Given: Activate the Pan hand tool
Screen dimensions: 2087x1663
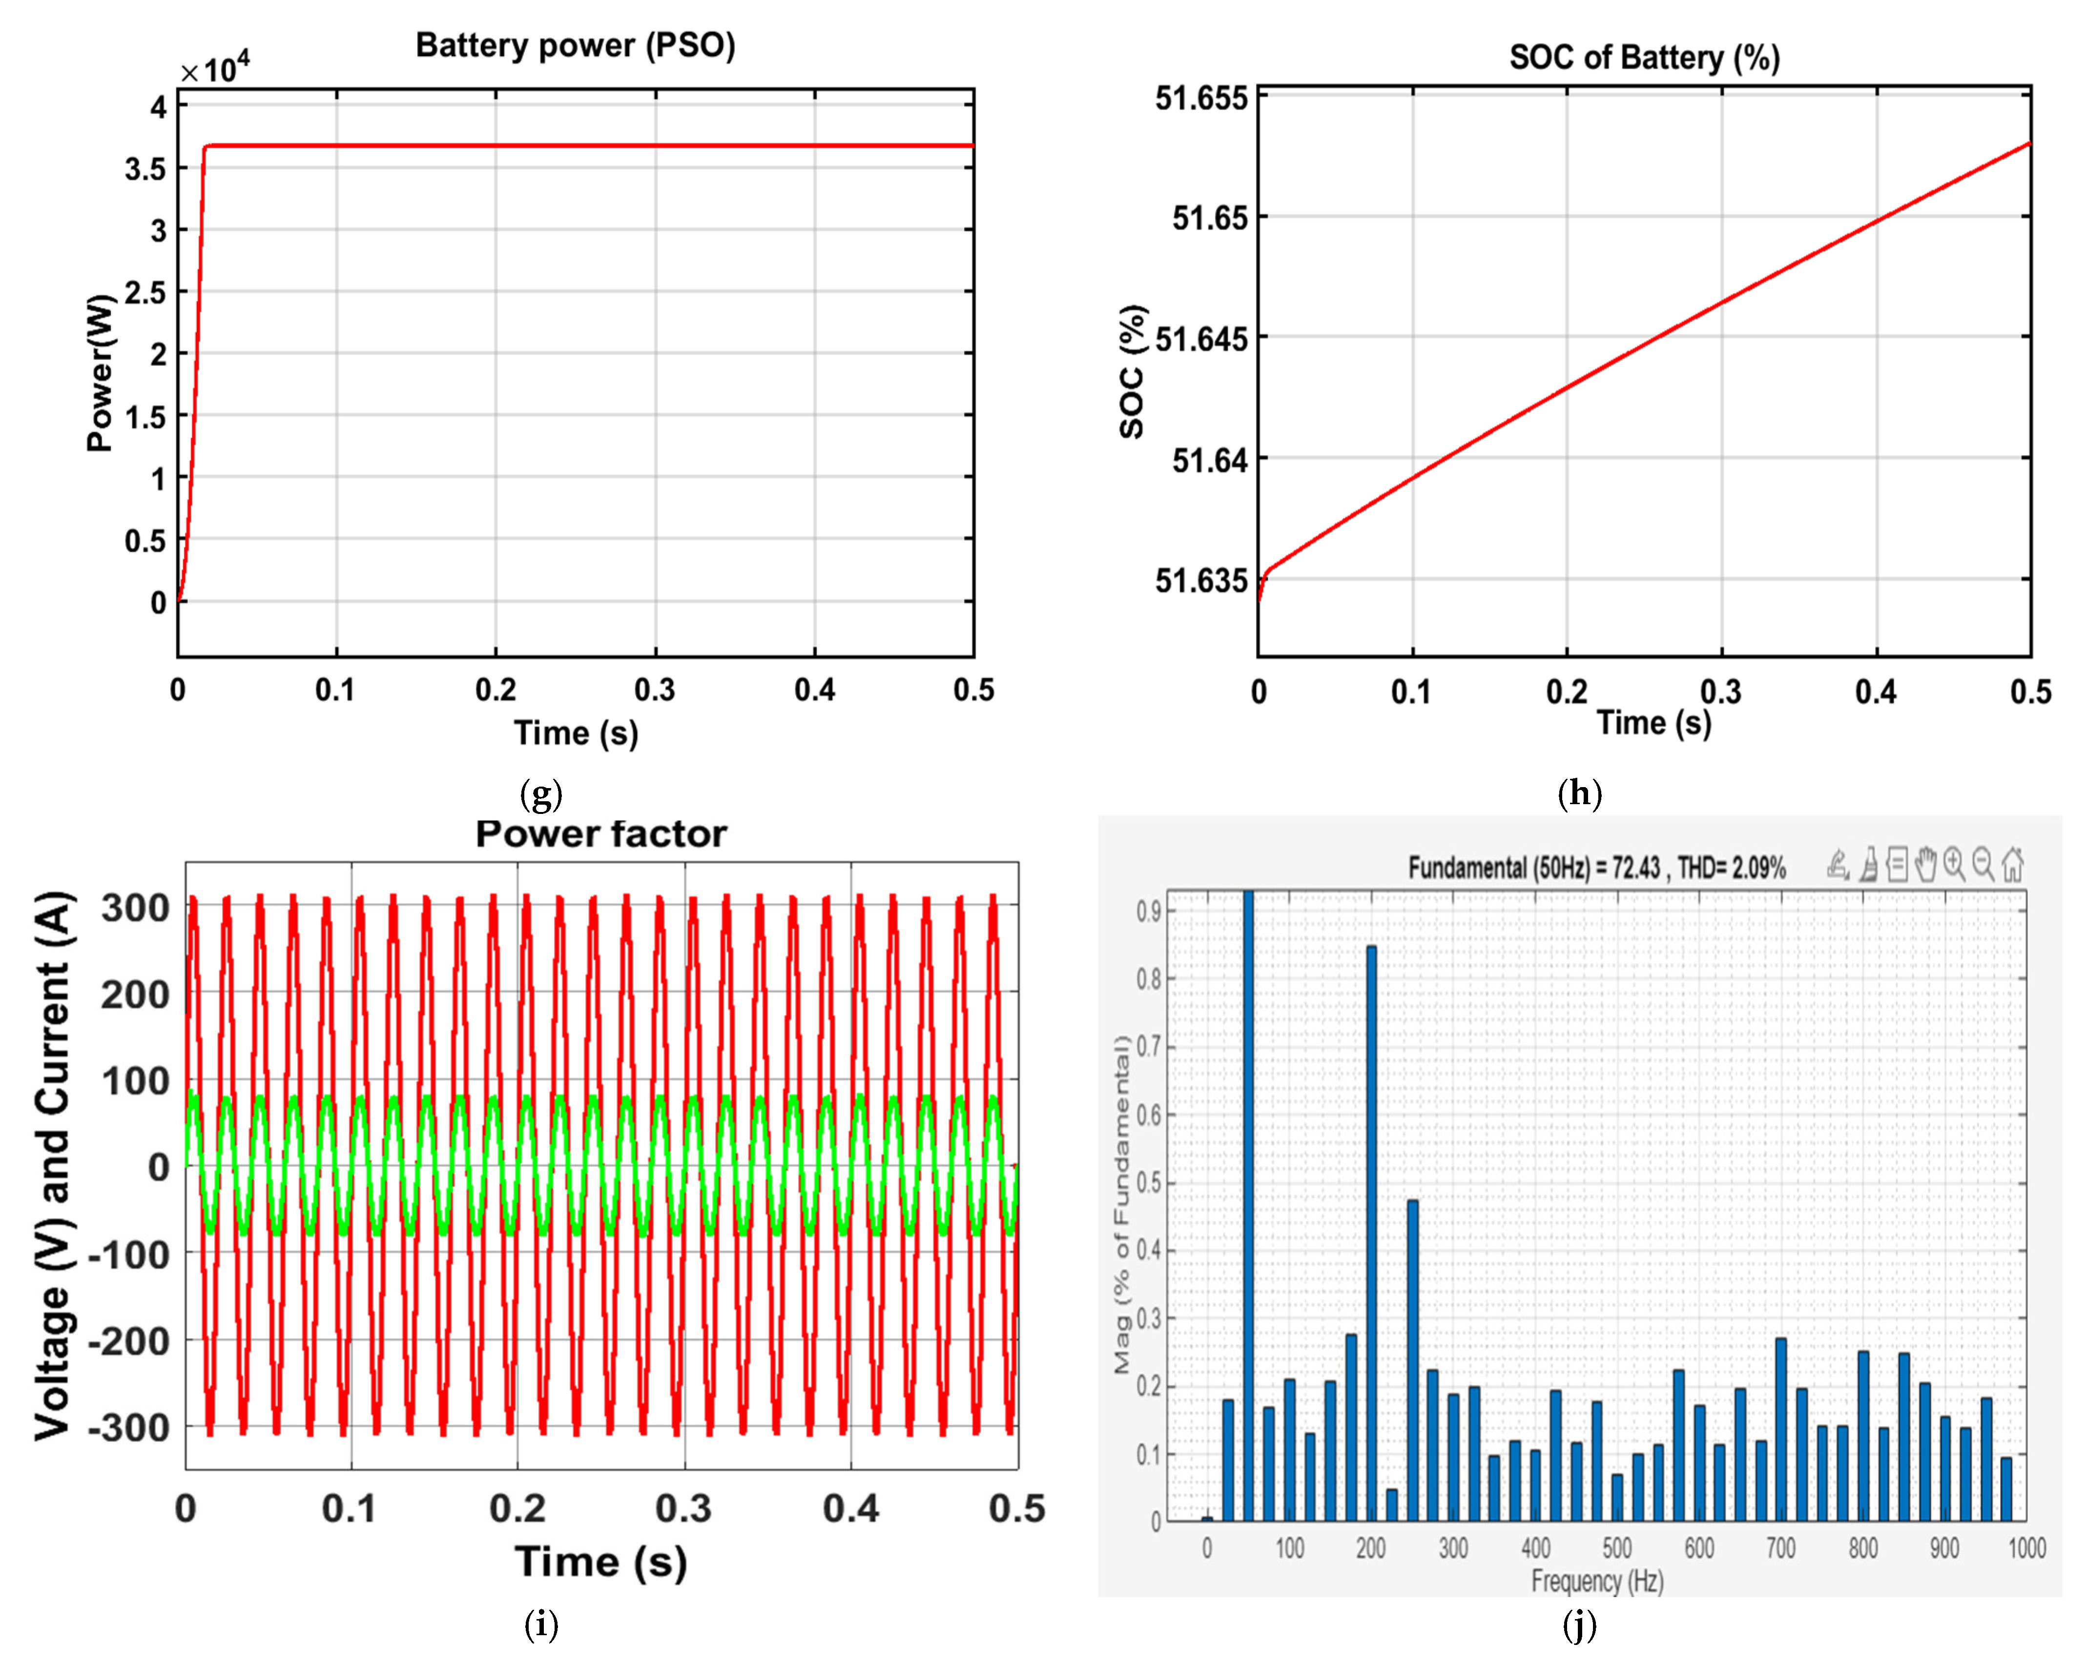Looking at the screenshot, I should click(x=1926, y=864).
